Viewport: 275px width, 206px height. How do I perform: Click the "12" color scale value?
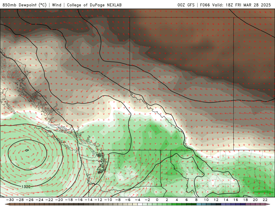click(x=216, y=200)
